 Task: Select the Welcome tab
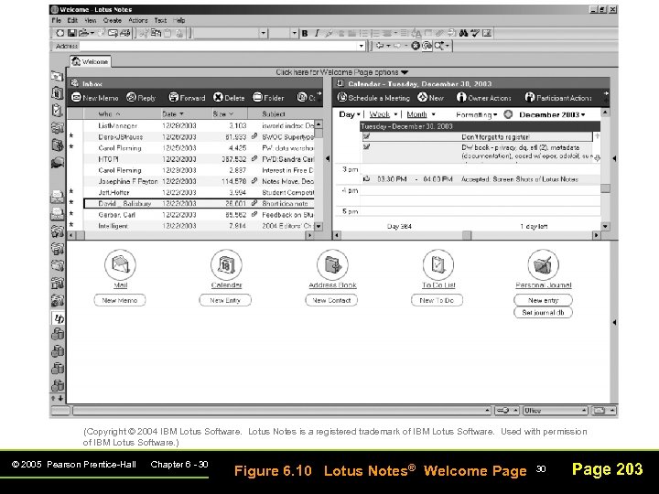91,61
